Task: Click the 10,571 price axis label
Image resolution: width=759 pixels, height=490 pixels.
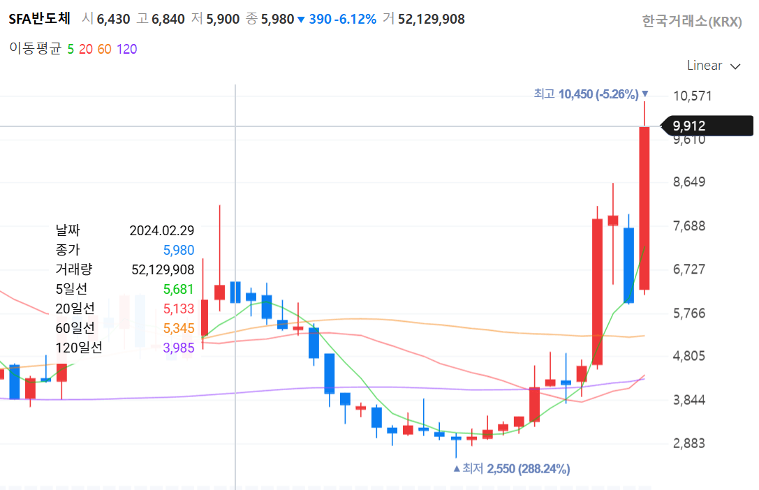Action: tap(692, 96)
